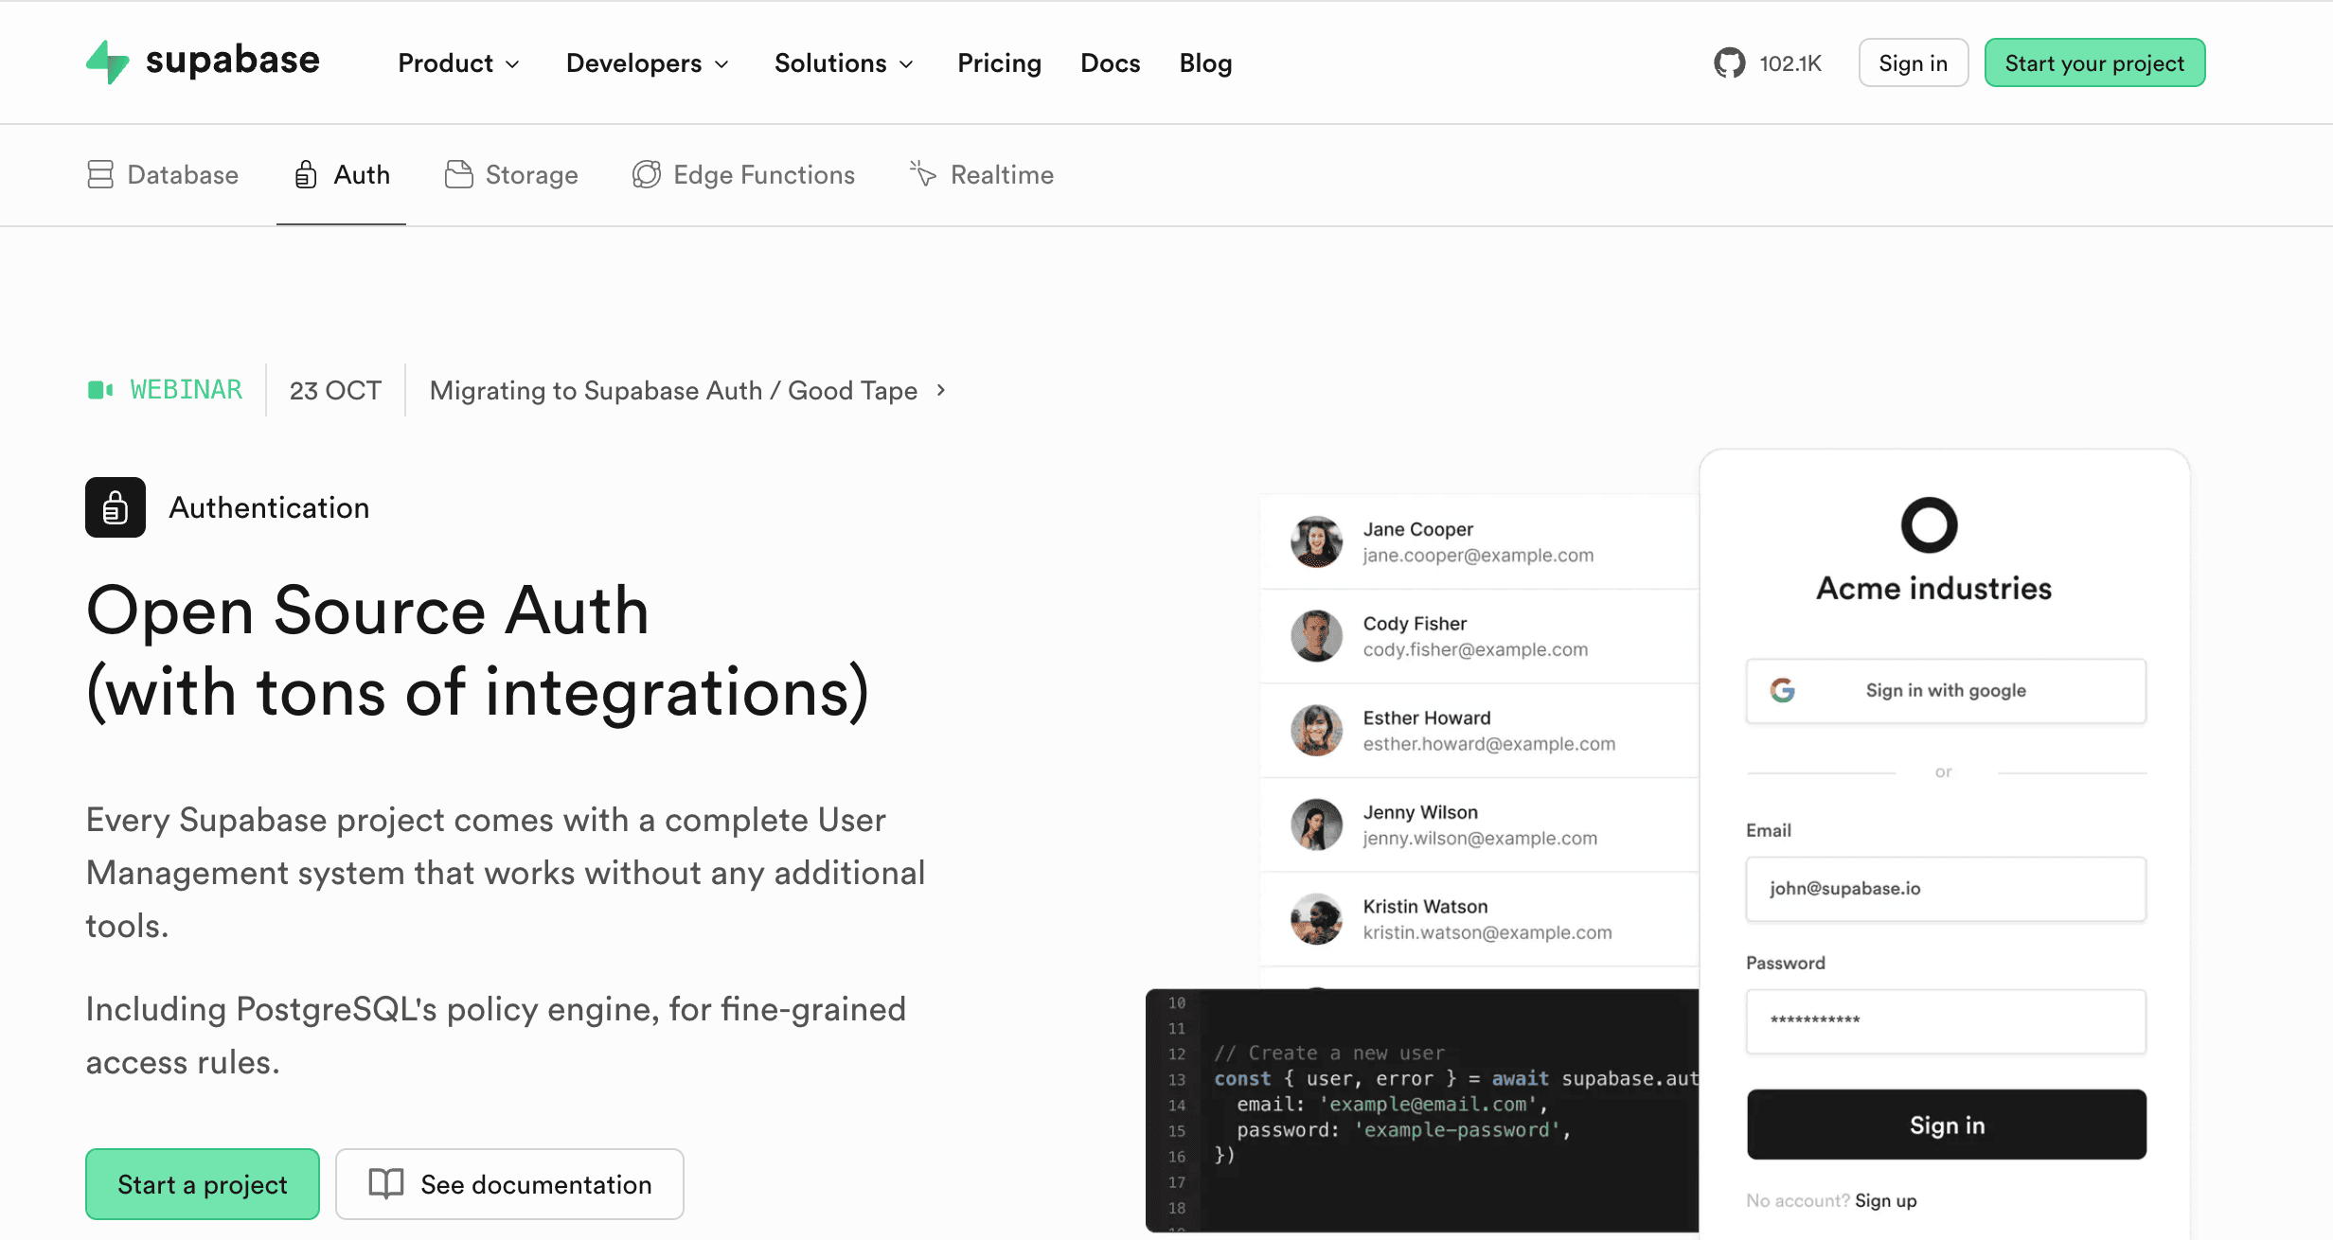Viewport: 2333px width, 1240px height.
Task: Click the Acme industries heading
Action: pyautogui.click(x=1933, y=588)
